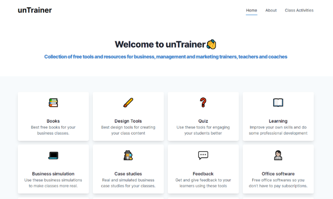
Task: Open the Feedback card title
Action: click(x=203, y=174)
